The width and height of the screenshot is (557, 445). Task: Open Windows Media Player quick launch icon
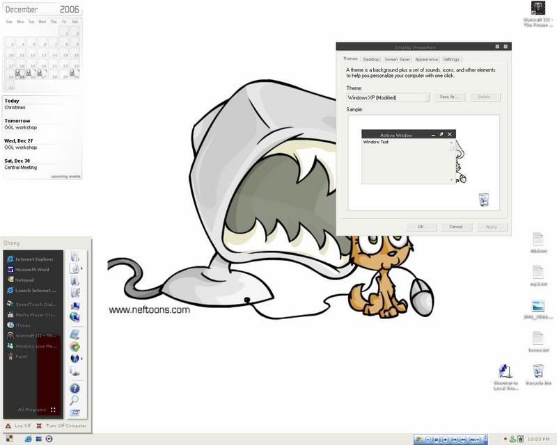click(x=49, y=439)
